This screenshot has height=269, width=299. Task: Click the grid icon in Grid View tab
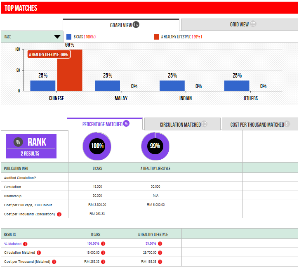tap(253, 24)
